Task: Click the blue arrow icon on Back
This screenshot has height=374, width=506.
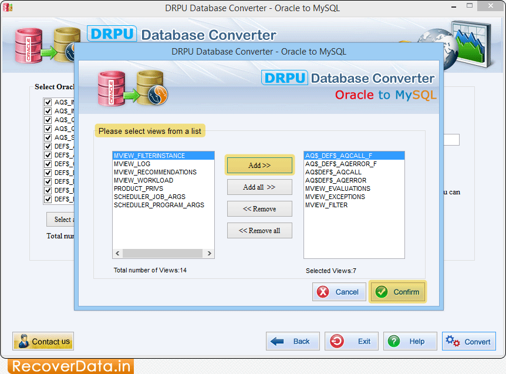Action: click(277, 341)
